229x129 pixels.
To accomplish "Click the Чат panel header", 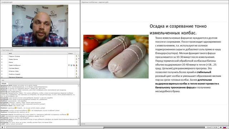I will [40, 80].
